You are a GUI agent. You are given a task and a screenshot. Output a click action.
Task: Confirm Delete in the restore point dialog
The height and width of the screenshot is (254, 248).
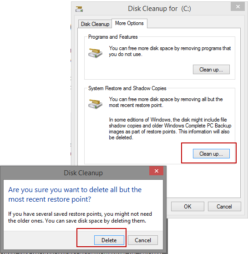click(109, 240)
